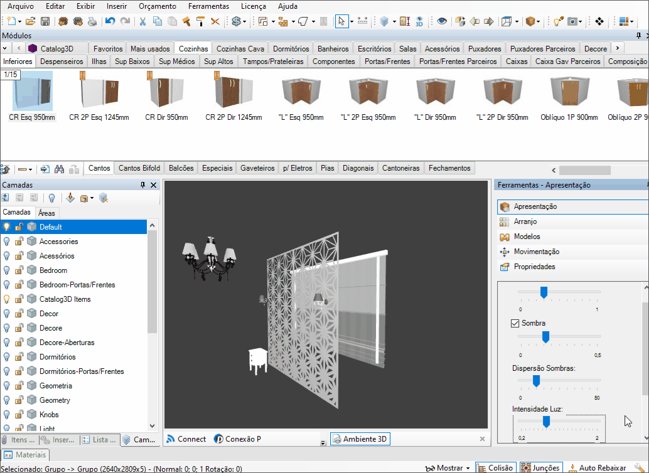
Task: Adjust Dispersão Sombras slider handle
Action: 536,381
